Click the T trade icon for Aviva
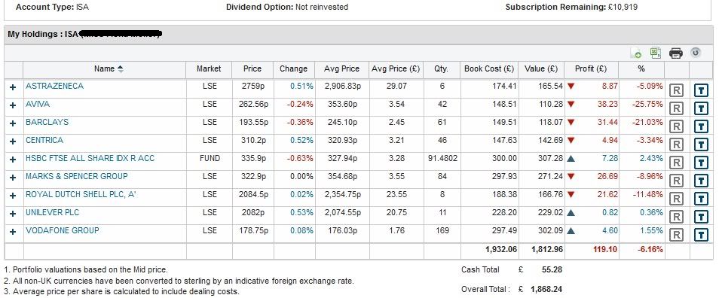719x298 pixels. coord(702,108)
